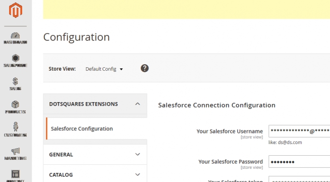Open the Sales dollar icon menu
The image size is (330, 182).
point(15,84)
